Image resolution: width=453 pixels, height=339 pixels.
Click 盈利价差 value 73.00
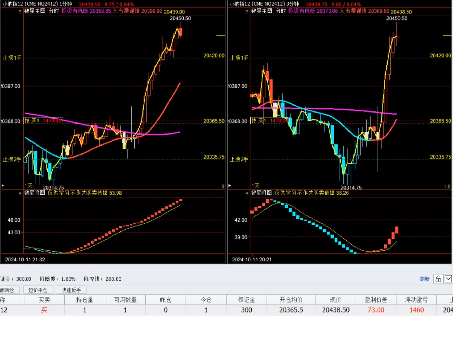[x=376, y=310]
